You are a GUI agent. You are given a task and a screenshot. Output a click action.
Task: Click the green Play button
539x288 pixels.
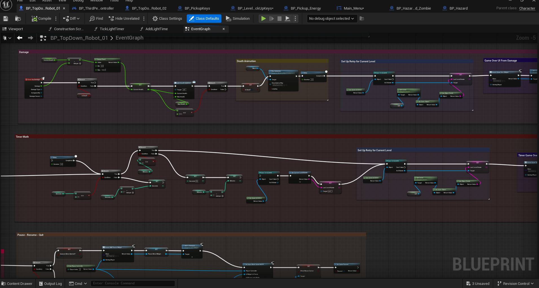click(x=263, y=19)
